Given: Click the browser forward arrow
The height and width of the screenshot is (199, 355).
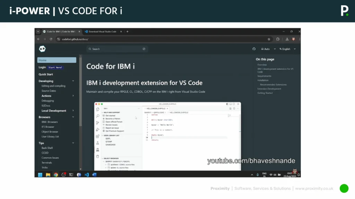Looking at the screenshot, I should (45, 39).
